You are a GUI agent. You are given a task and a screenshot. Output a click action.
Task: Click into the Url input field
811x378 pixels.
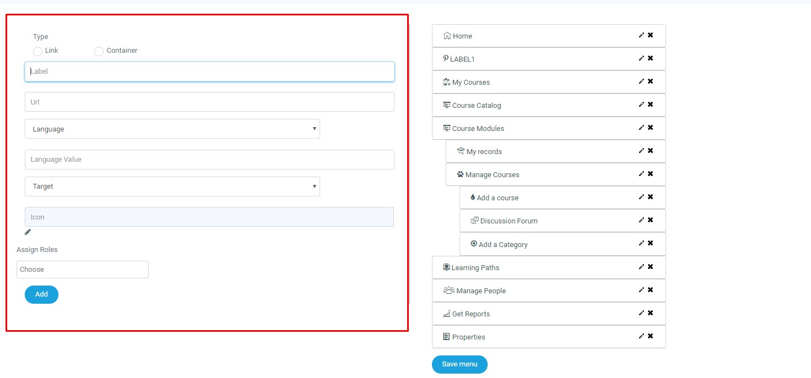(209, 102)
